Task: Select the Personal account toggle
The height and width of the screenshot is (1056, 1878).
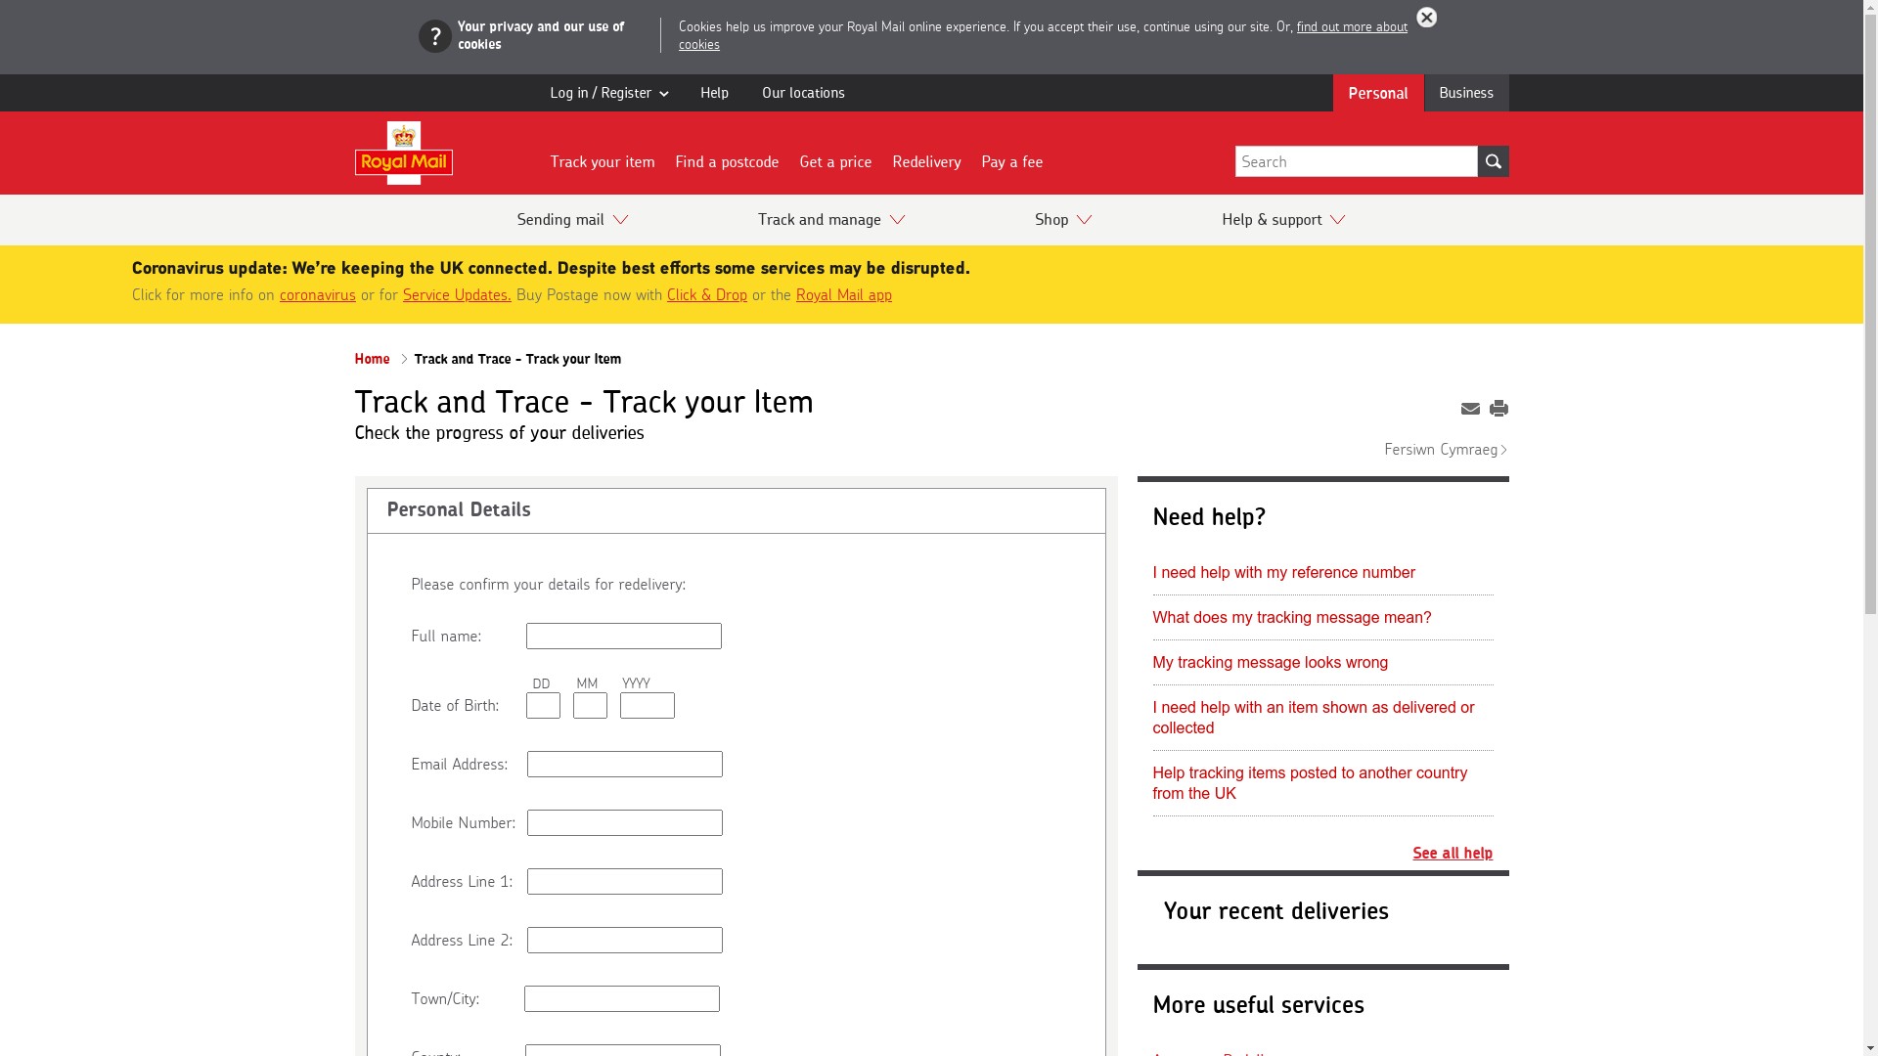Action: point(1377,93)
